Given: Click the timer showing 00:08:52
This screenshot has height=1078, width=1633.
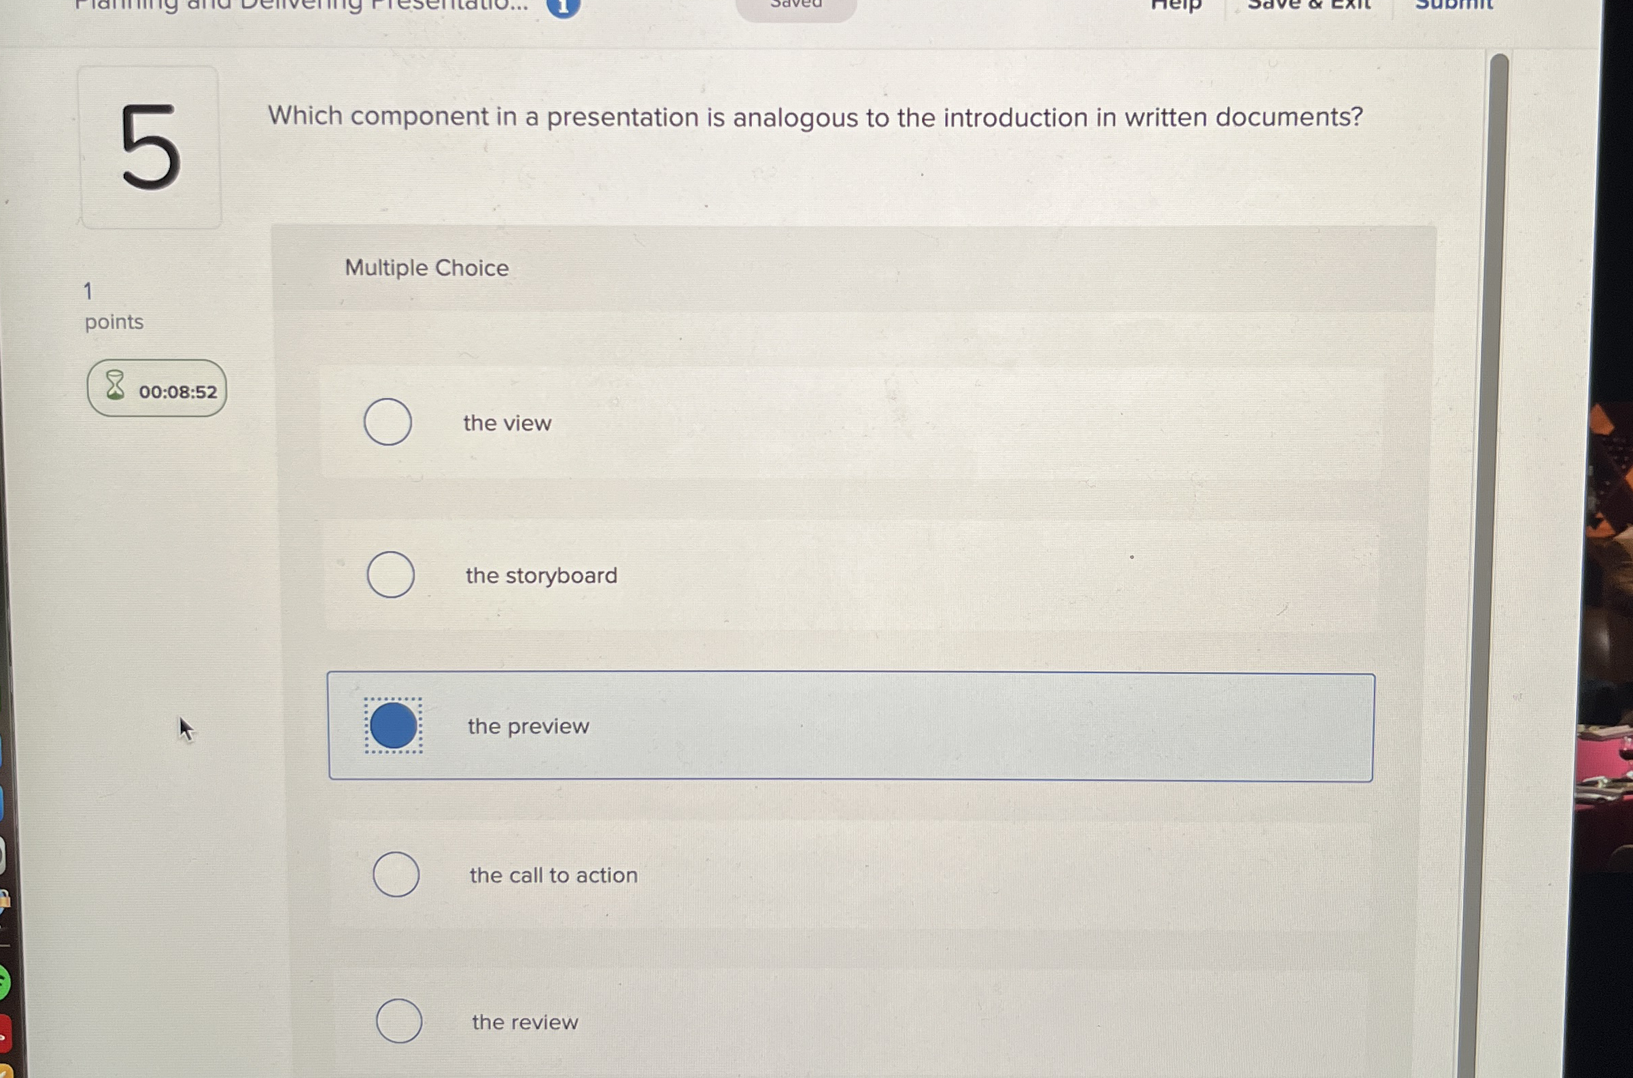Looking at the screenshot, I should coord(177,390).
